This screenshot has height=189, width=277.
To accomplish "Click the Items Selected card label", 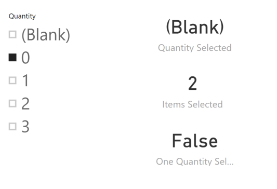I will coord(192,104).
